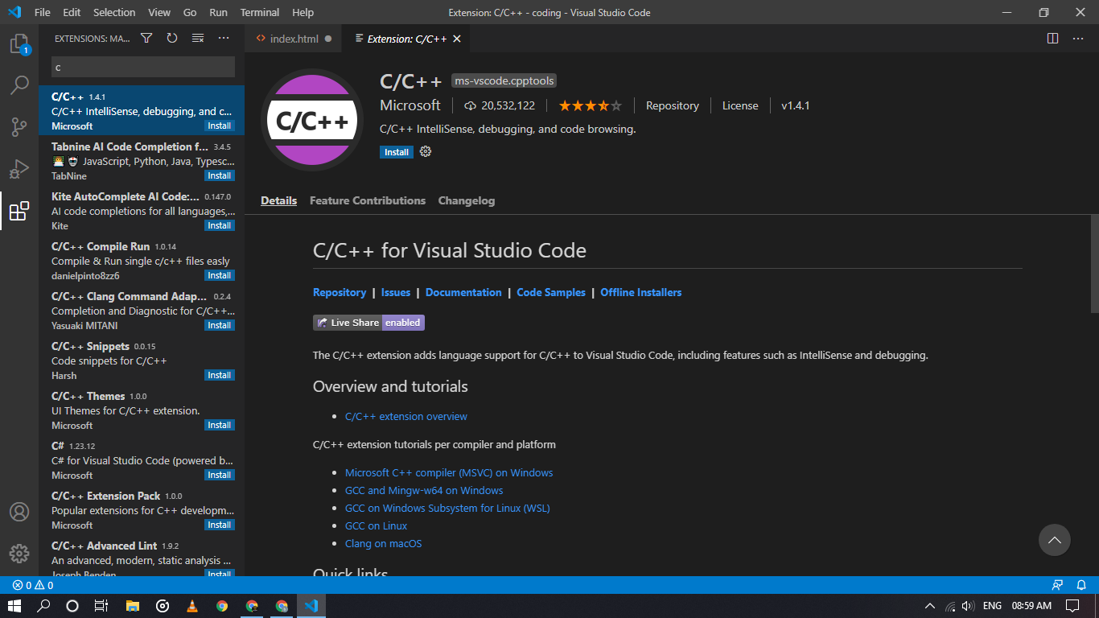The width and height of the screenshot is (1099, 618).
Task: Open the License link
Action: point(740,105)
